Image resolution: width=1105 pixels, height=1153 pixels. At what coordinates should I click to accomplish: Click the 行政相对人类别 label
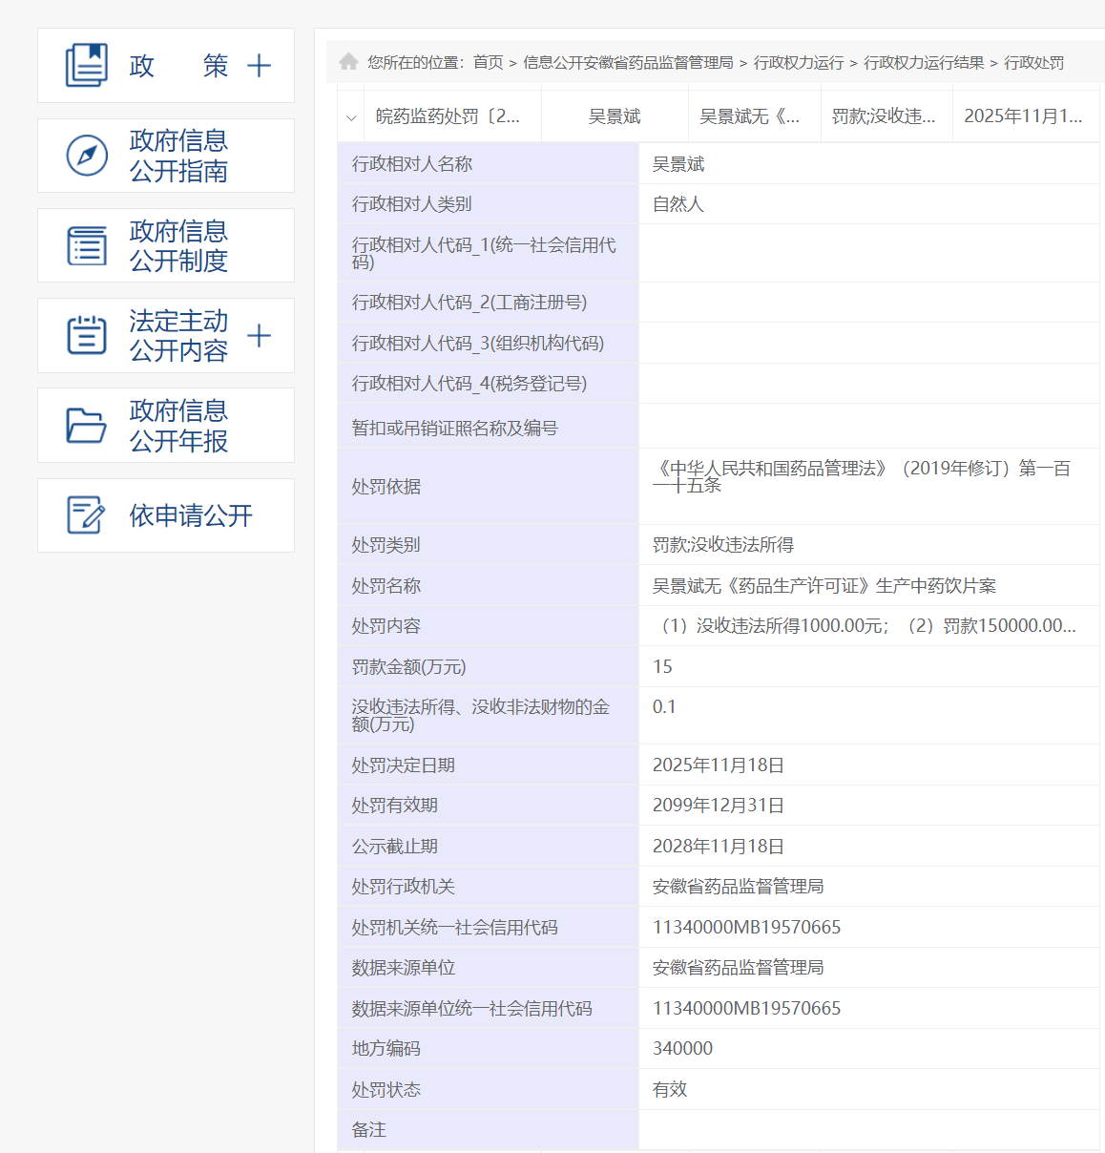411,204
